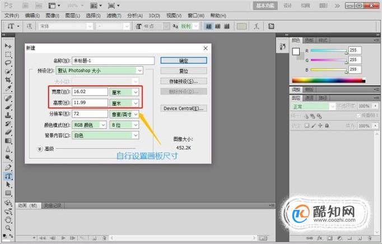The height and width of the screenshot is (244, 382).
Task: Open the width unit 厘米 dropdown
Action: (124, 92)
